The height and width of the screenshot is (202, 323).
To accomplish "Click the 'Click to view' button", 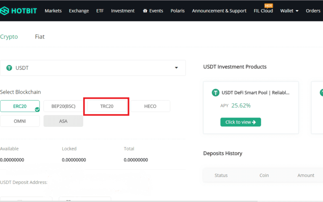I will click(241, 122).
